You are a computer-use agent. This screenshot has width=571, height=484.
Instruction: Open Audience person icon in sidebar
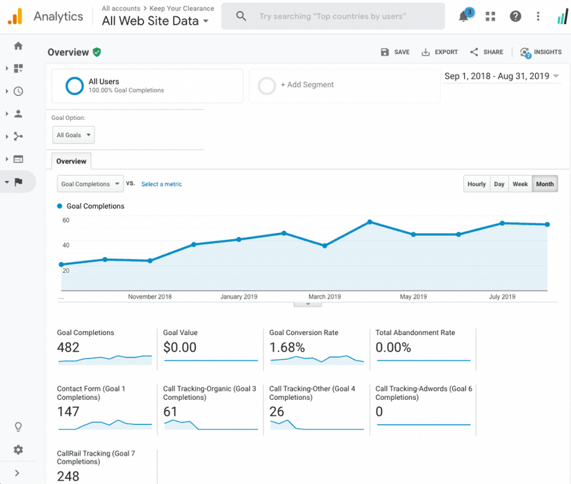click(18, 114)
